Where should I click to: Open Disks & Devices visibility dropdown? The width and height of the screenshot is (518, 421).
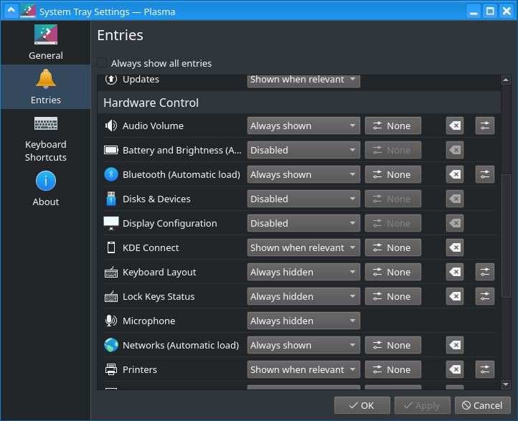coord(303,199)
